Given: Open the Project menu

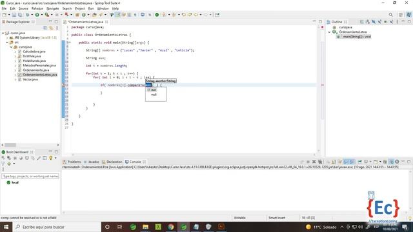Looking at the screenshot, I should [x=80, y=8].
